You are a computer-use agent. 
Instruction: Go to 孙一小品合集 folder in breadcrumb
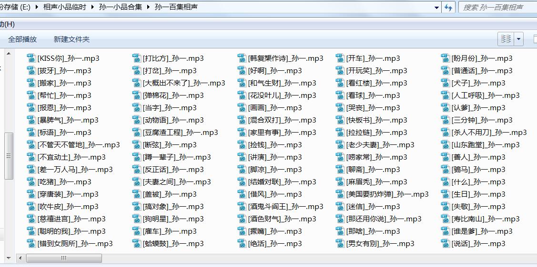[x=120, y=7]
